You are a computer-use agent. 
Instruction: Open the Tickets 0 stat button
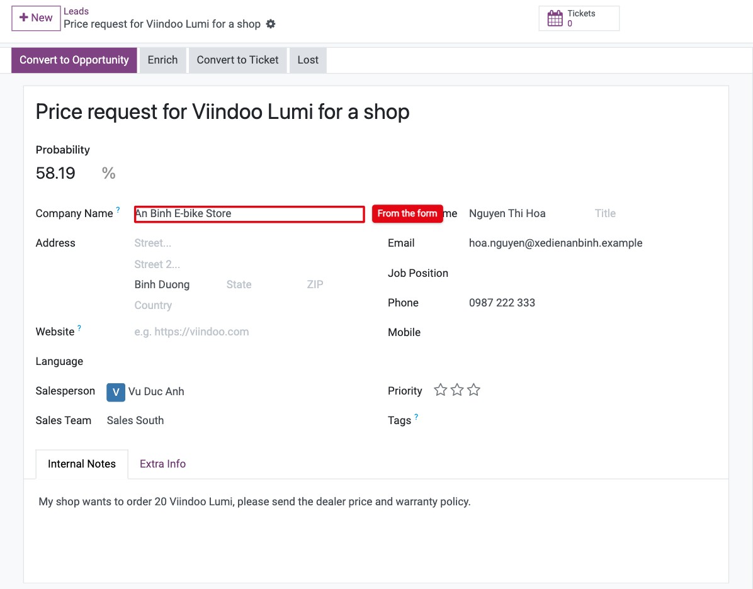(579, 18)
